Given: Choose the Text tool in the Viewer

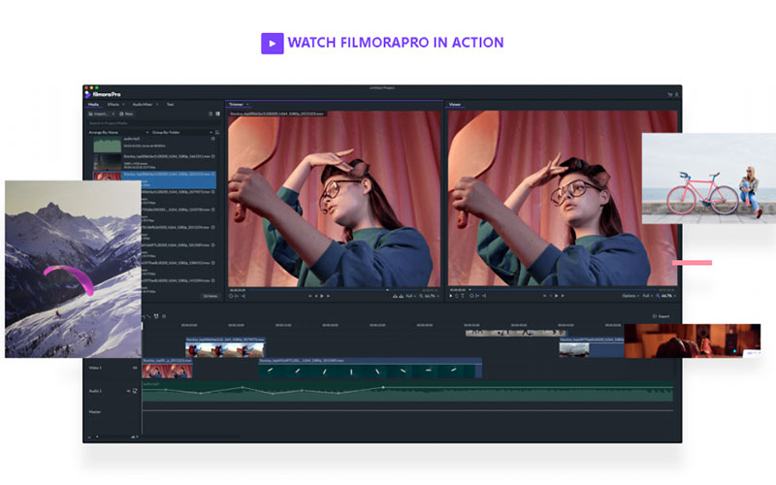Looking at the screenshot, I should pos(463,296).
